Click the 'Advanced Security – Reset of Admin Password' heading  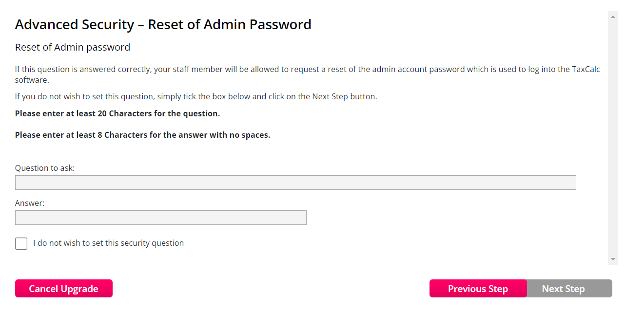163,24
